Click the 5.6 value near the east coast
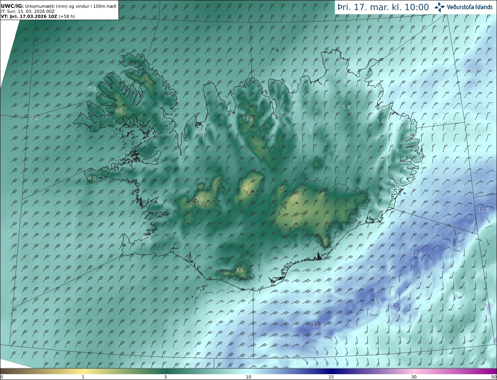Viewport: 497px width, 380px height. point(381,122)
